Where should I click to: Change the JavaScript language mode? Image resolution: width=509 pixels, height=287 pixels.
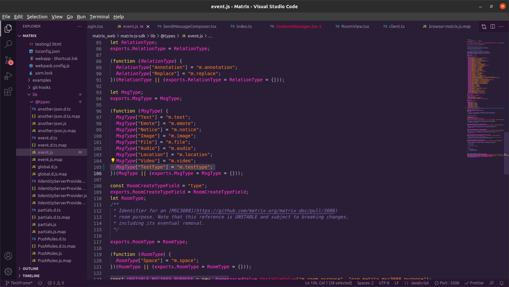417,283
